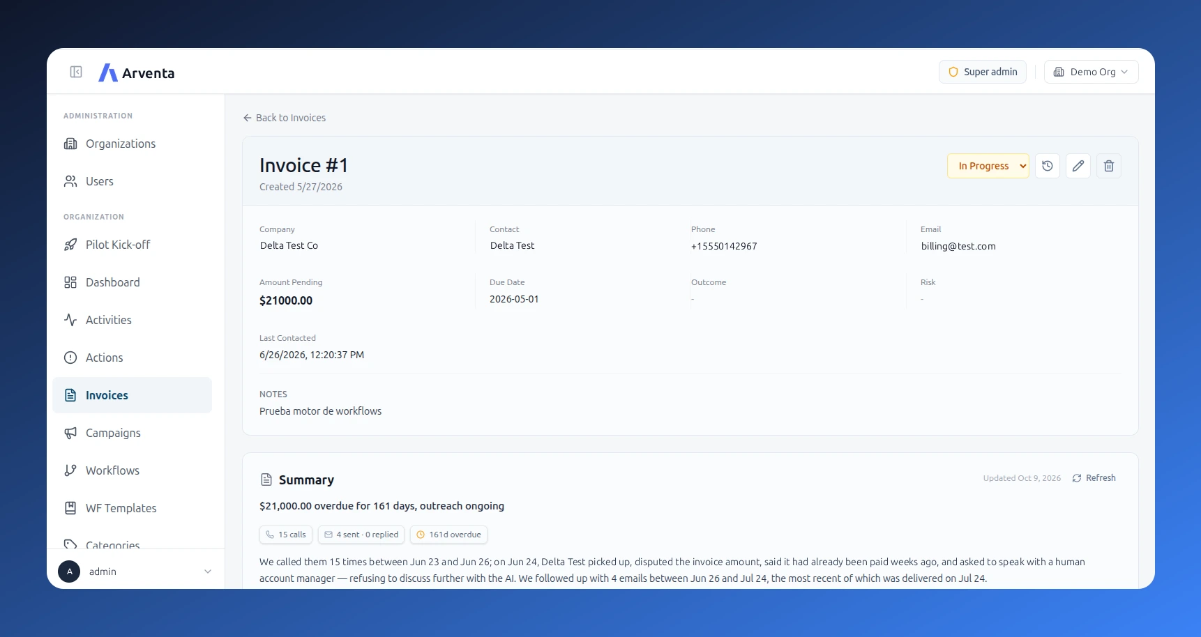Click the Created 5/27/2026 text
The image size is (1201, 637).
tap(301, 187)
